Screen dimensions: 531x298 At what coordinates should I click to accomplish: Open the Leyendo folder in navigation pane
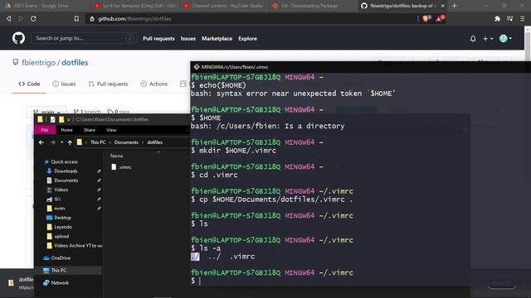click(x=59, y=227)
